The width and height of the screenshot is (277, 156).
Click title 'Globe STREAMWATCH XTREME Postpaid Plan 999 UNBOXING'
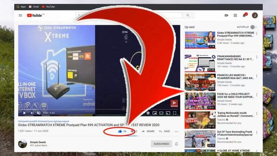pos(235,34)
